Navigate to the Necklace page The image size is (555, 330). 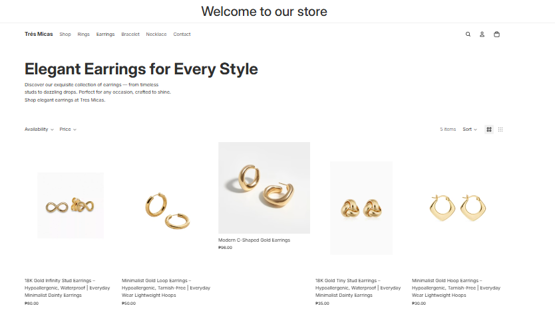click(156, 35)
